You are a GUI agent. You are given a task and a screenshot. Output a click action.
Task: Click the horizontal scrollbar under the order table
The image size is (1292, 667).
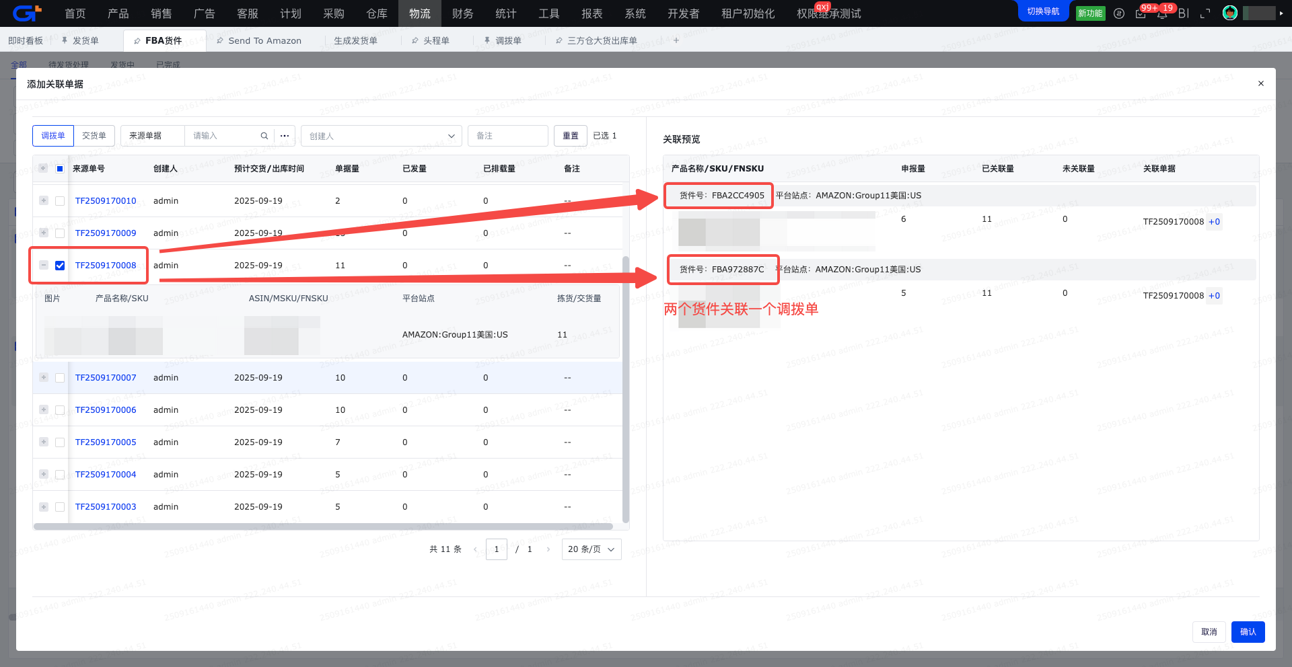point(323,526)
